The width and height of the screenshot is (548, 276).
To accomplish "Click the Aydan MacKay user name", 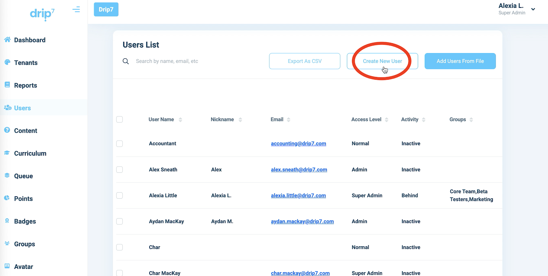I will coord(166,222).
